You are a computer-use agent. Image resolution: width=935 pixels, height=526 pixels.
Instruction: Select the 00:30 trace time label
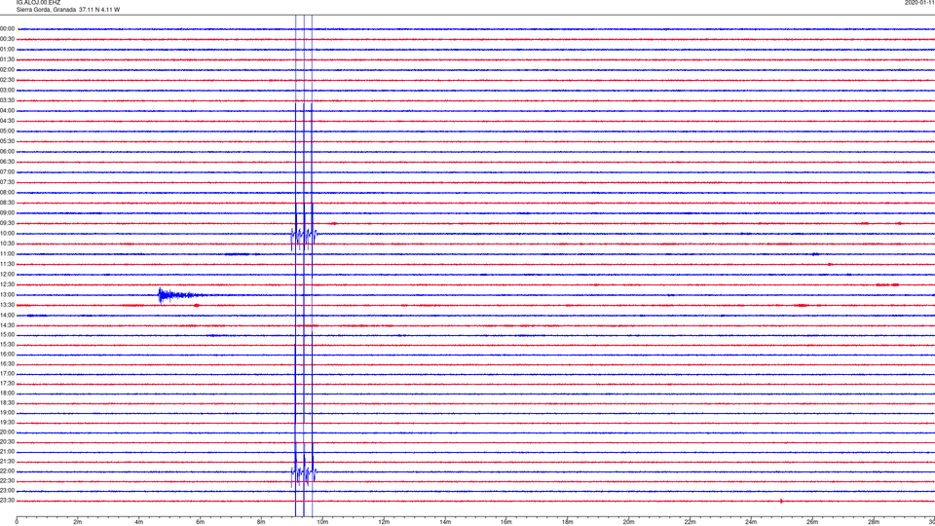7,39
